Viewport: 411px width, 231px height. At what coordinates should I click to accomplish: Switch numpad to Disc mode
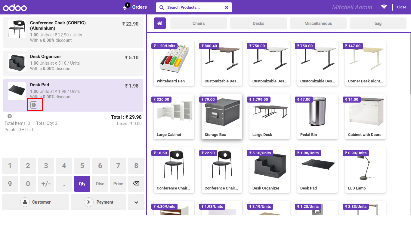click(x=100, y=183)
